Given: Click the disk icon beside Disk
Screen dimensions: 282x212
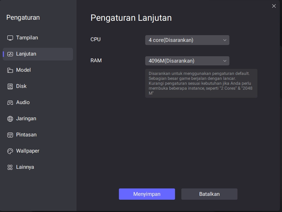Looking at the screenshot, I should tap(10, 86).
